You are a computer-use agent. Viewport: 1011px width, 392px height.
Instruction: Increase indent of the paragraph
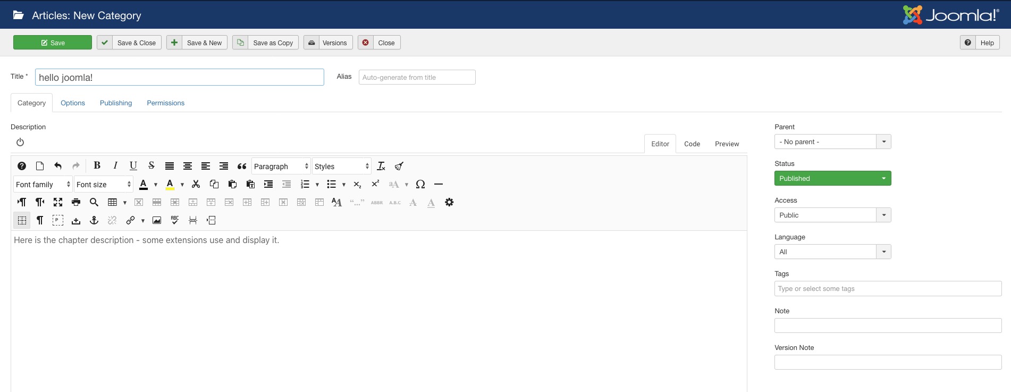(x=268, y=184)
